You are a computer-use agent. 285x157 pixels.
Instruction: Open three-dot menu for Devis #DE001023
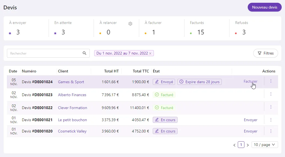point(271,94)
